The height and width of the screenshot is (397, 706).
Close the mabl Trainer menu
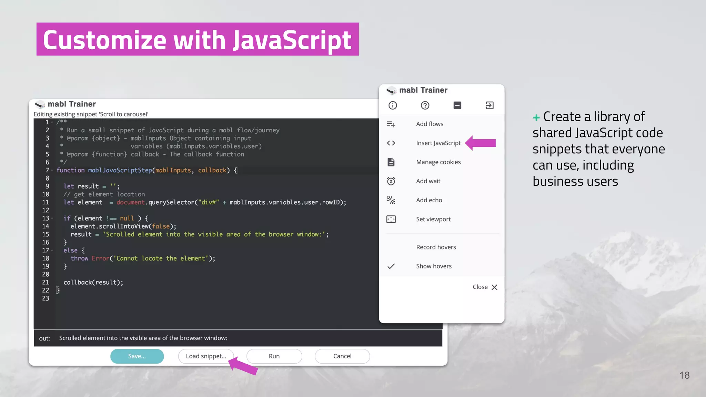(485, 287)
